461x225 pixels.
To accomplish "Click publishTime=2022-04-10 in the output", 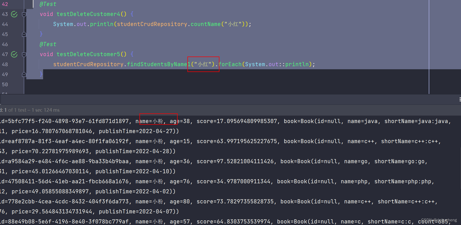I will (x=132, y=171).
